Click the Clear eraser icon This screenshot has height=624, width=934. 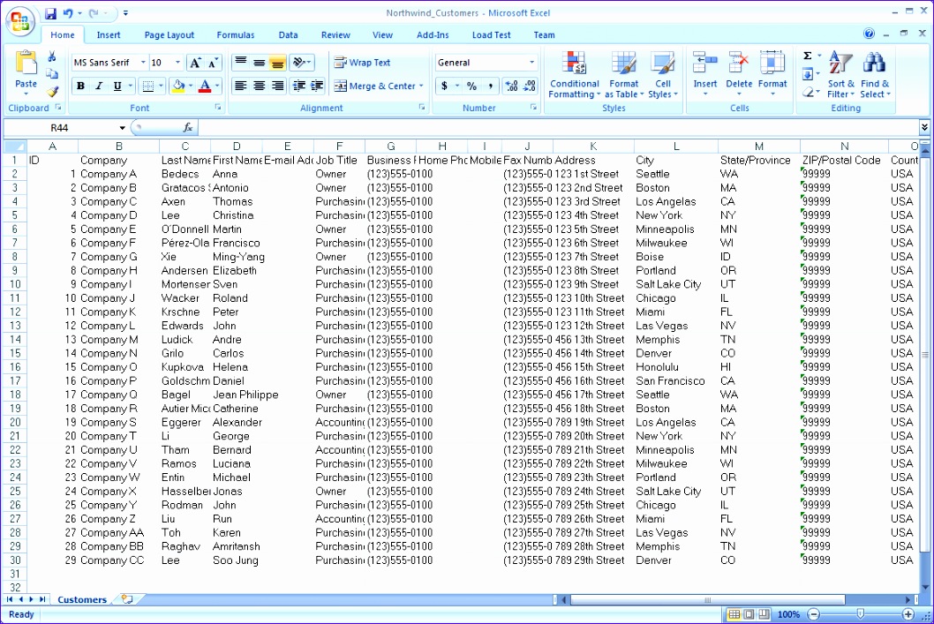(x=808, y=92)
